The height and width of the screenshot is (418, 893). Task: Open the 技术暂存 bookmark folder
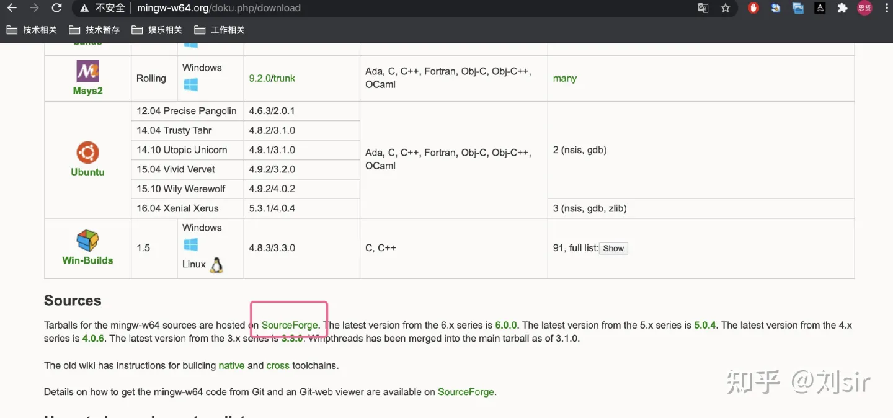point(94,30)
